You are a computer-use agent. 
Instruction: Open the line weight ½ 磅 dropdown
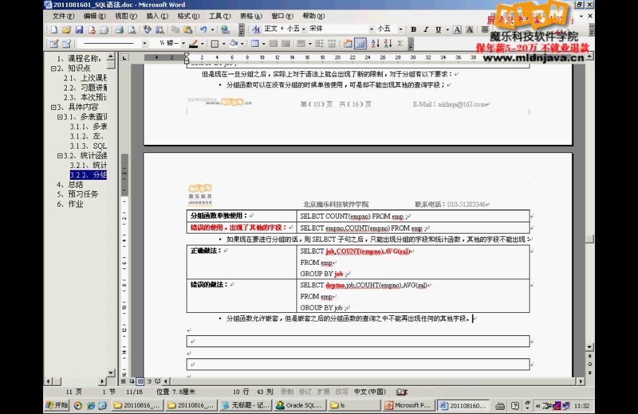(184, 44)
